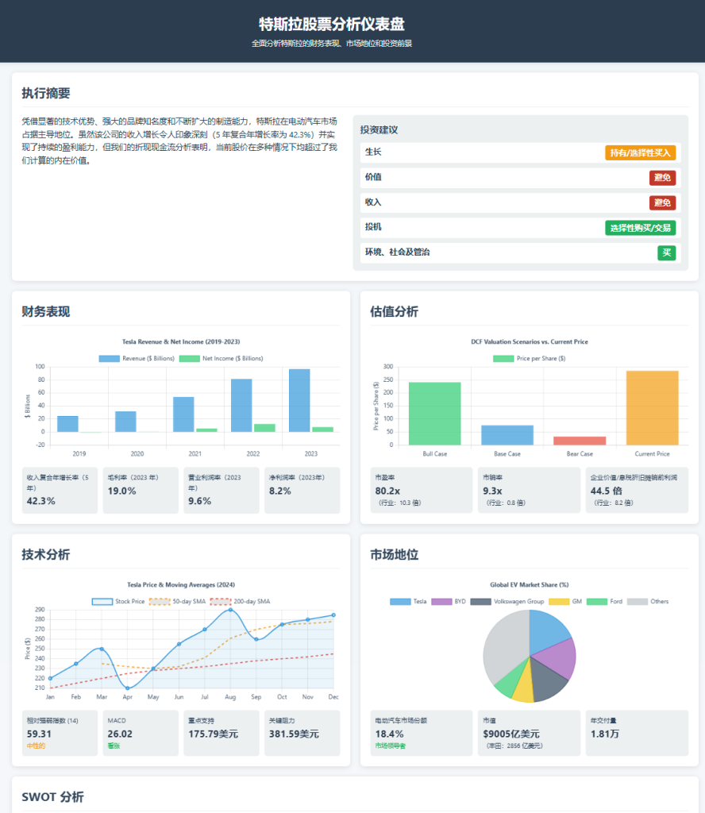Click the Current Price orange bar
Viewport: 705px width, 813px height.
point(652,407)
